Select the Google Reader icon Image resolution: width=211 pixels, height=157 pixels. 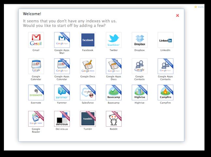pos(36,119)
